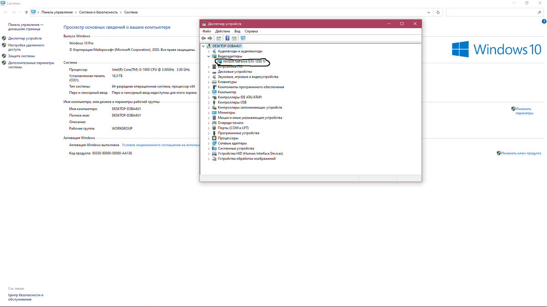547x307 pixels.
Task: Collapse the DESKTOP-D3BA4U1 root node
Action: (203, 46)
